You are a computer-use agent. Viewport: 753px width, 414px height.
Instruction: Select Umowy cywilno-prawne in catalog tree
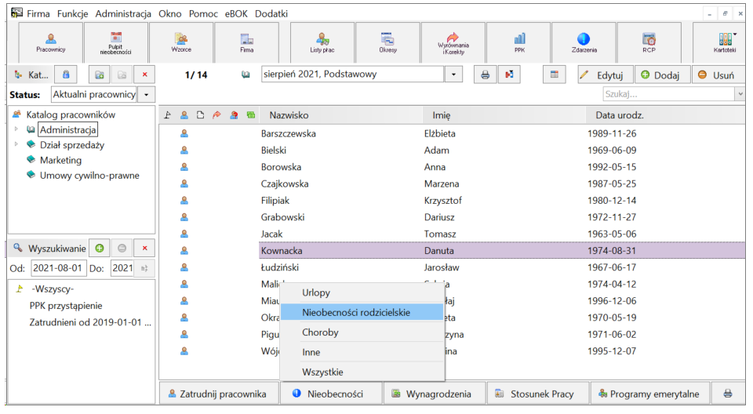89,176
